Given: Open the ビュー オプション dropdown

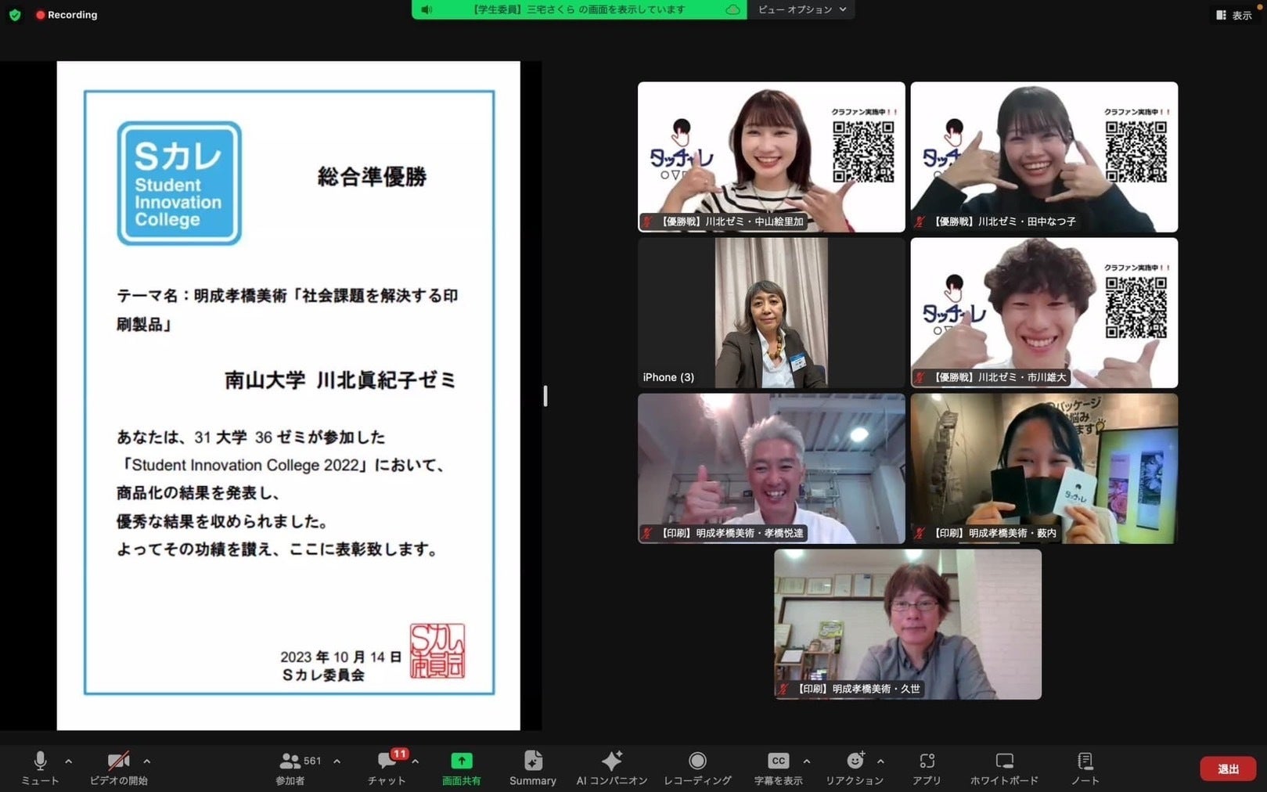Looking at the screenshot, I should (801, 9).
